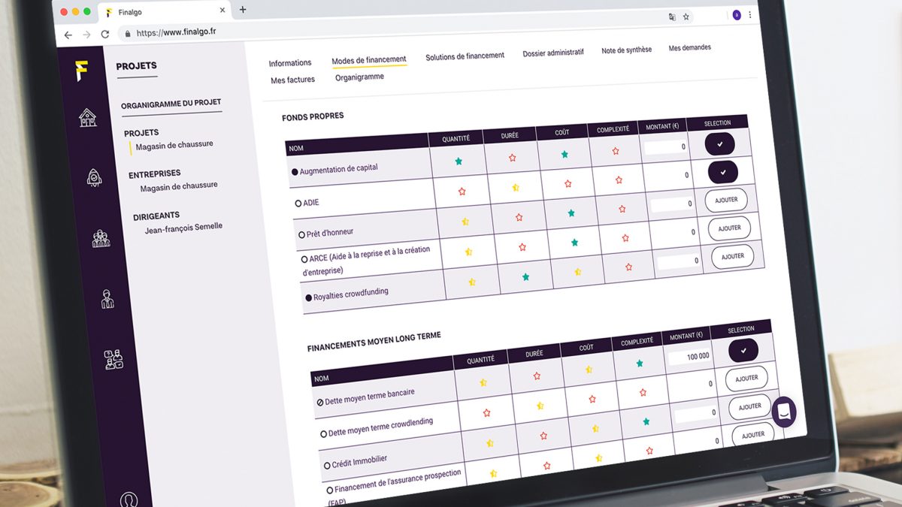This screenshot has width=902, height=507.
Task: Open the house icon section in the sidebar
Action: [88, 118]
